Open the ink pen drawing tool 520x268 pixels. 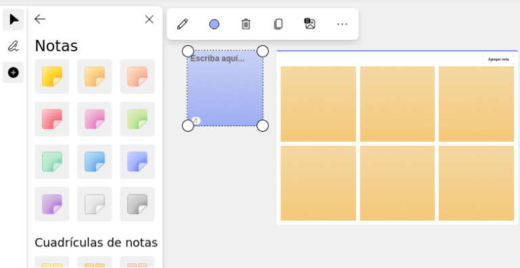click(x=14, y=46)
